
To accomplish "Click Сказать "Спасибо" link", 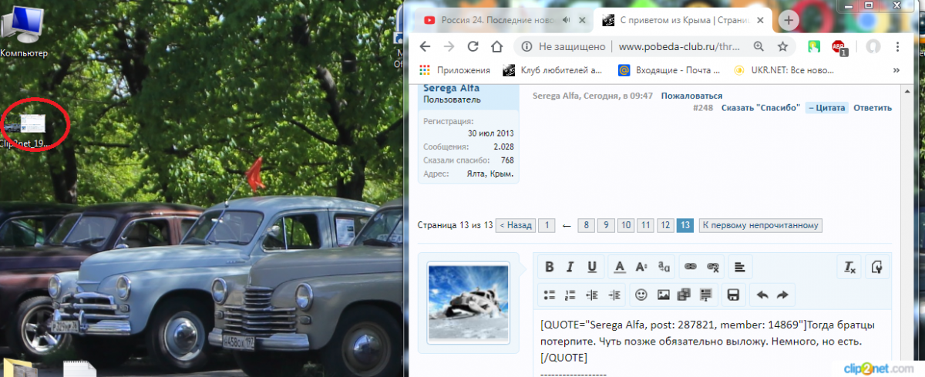I will click(x=761, y=108).
